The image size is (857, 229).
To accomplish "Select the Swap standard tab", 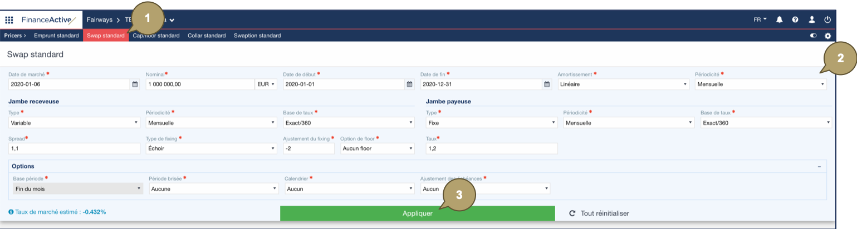I will click(x=106, y=36).
